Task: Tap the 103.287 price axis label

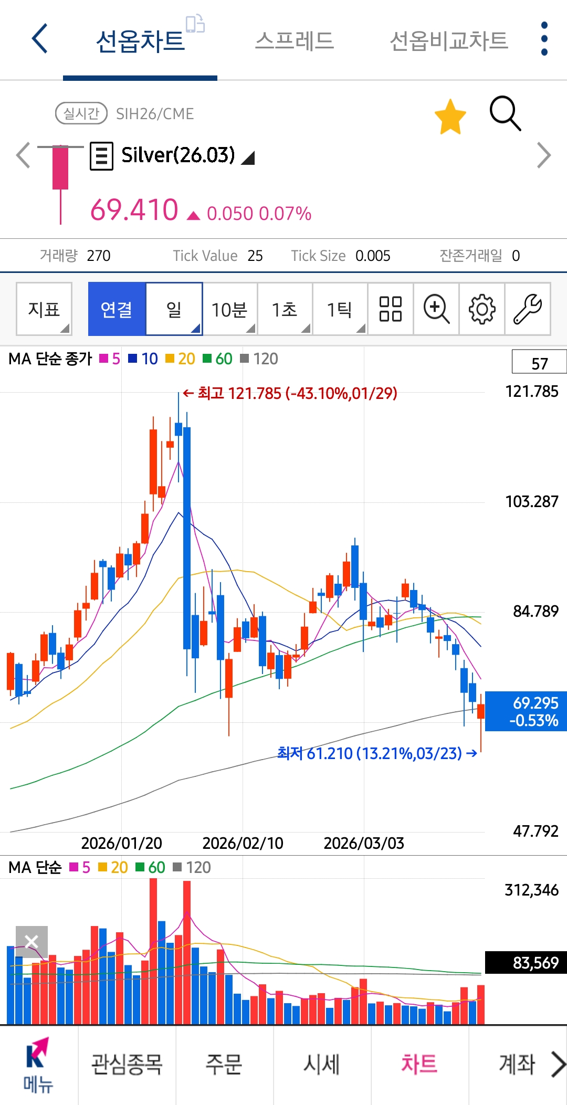Action: (532, 501)
